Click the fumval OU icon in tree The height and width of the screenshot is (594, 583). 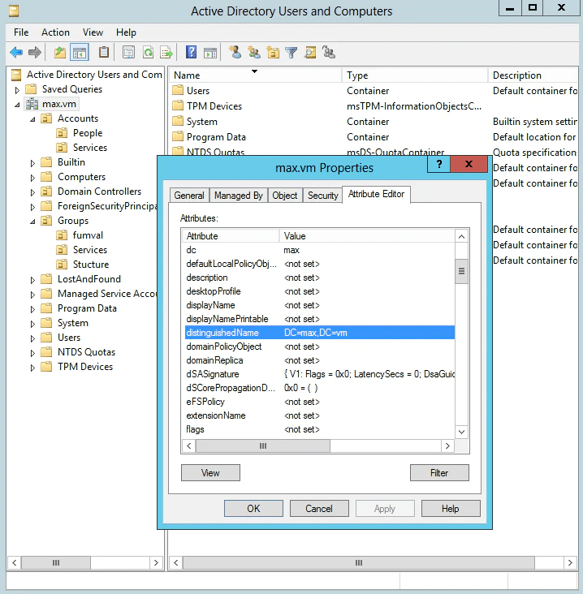62,235
